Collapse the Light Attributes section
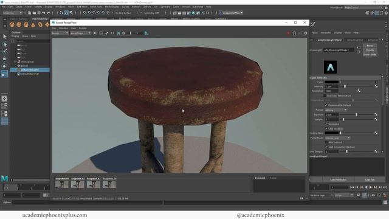The image size is (389, 219). tap(345, 78)
